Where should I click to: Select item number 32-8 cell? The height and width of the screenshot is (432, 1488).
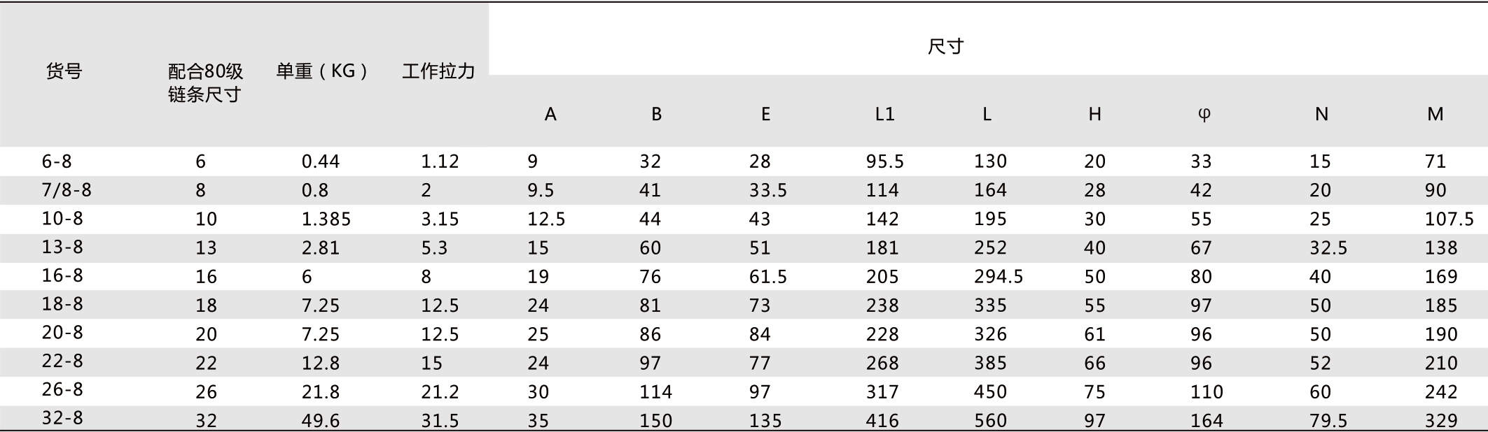[62, 418]
